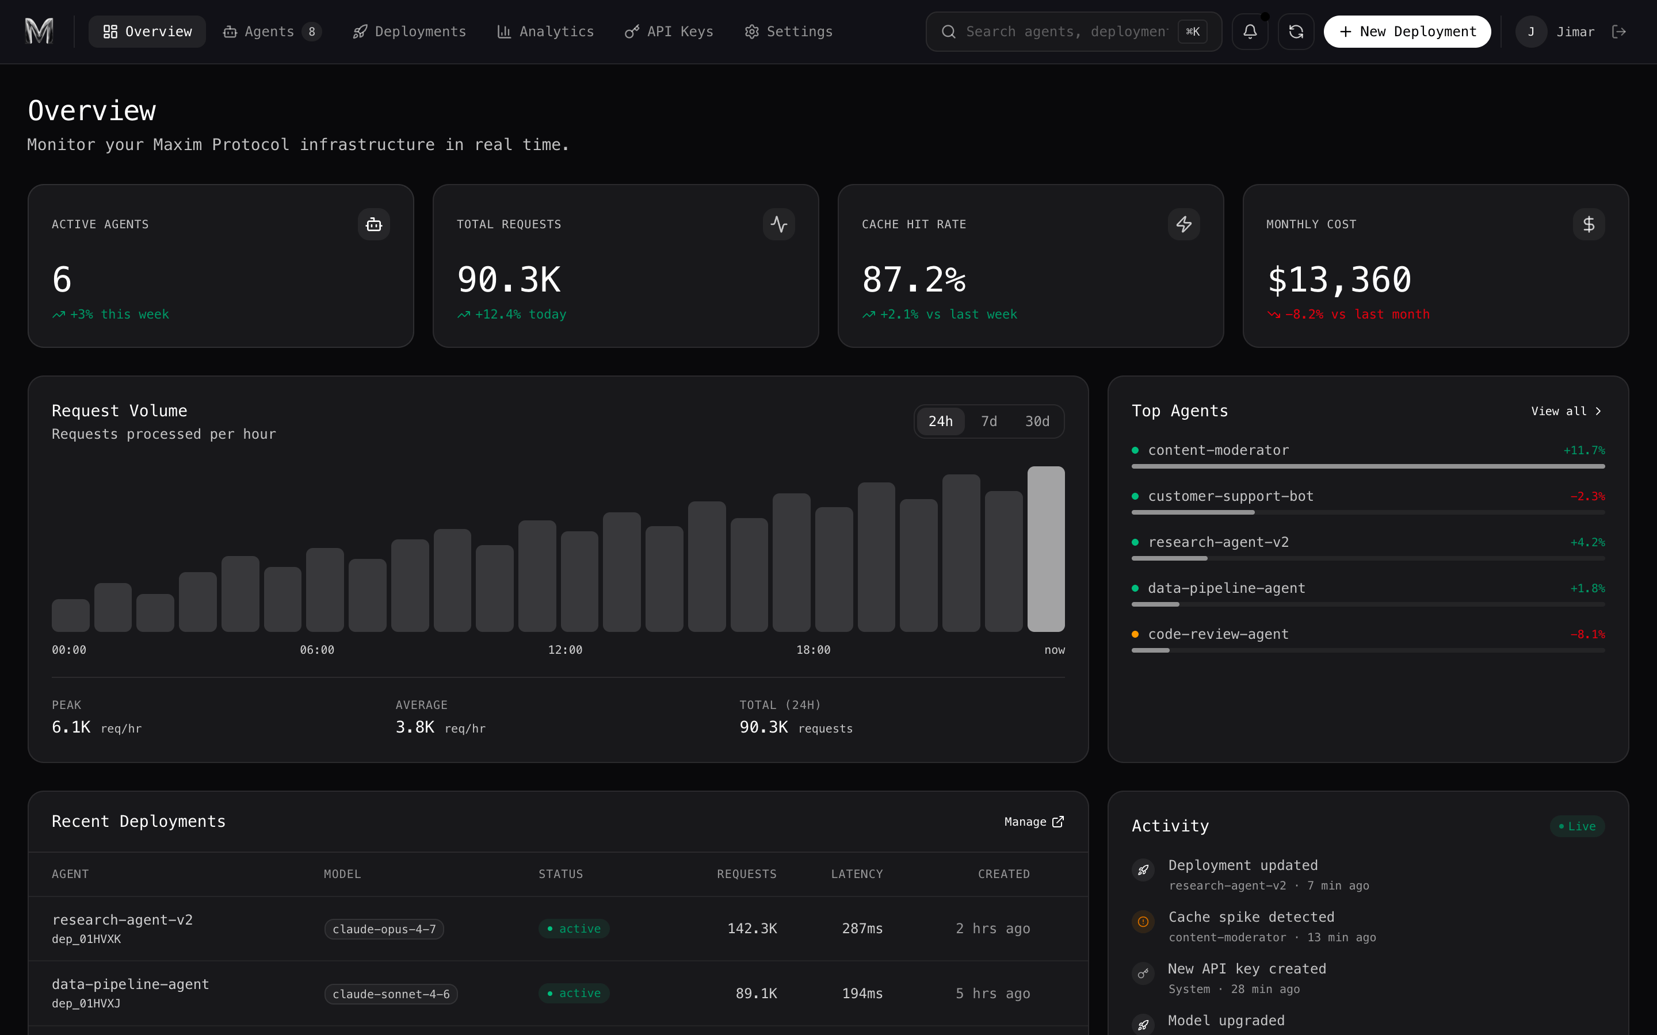Click code-review-agent in Top Agents
The image size is (1657, 1035).
pyautogui.click(x=1218, y=634)
